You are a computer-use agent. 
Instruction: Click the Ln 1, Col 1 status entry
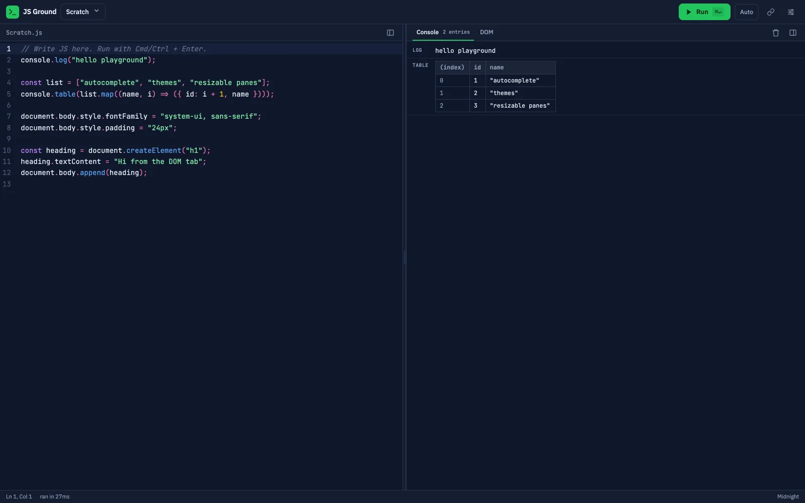[x=19, y=496]
